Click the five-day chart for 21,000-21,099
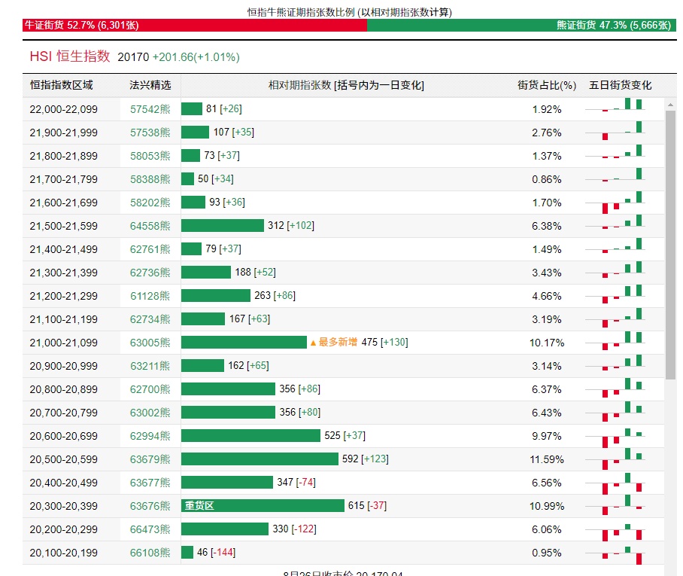Image resolution: width=683 pixels, height=576 pixels. (x=615, y=340)
